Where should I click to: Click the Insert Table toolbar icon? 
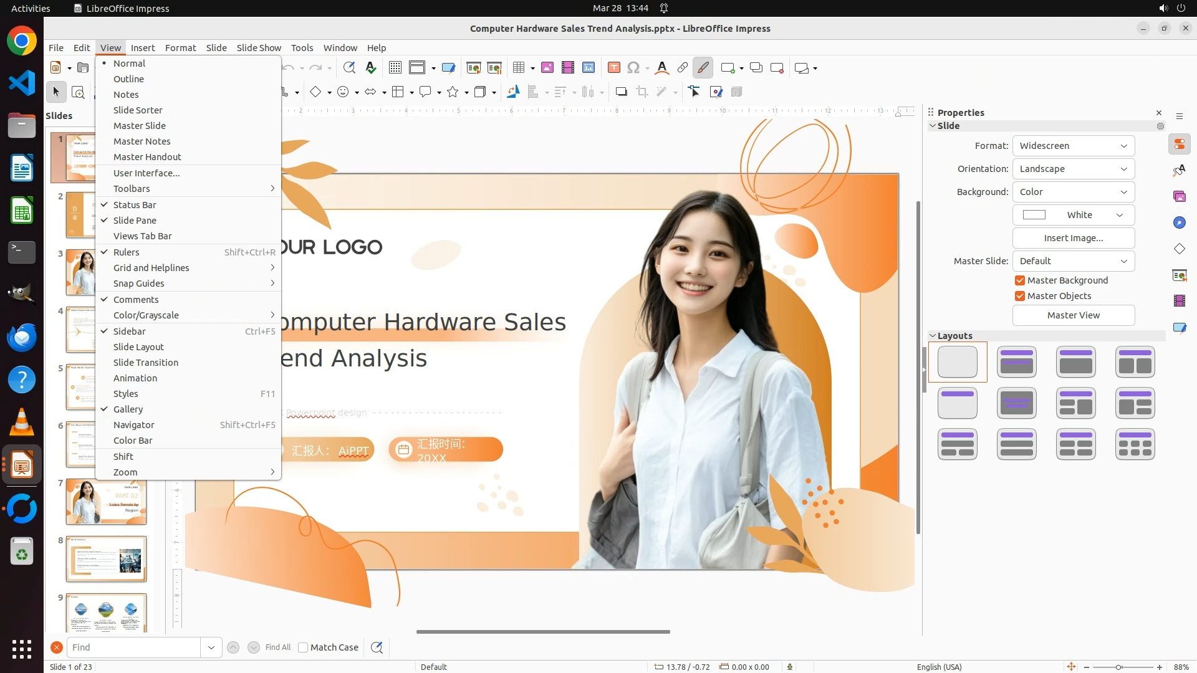click(x=519, y=68)
